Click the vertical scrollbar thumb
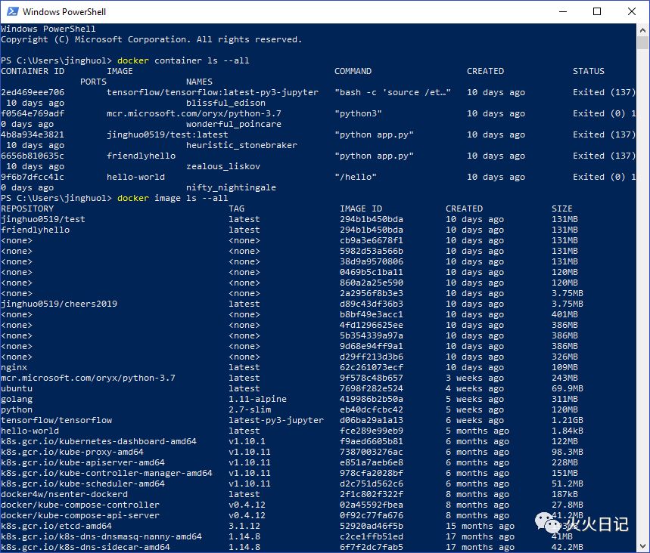 click(x=642, y=42)
